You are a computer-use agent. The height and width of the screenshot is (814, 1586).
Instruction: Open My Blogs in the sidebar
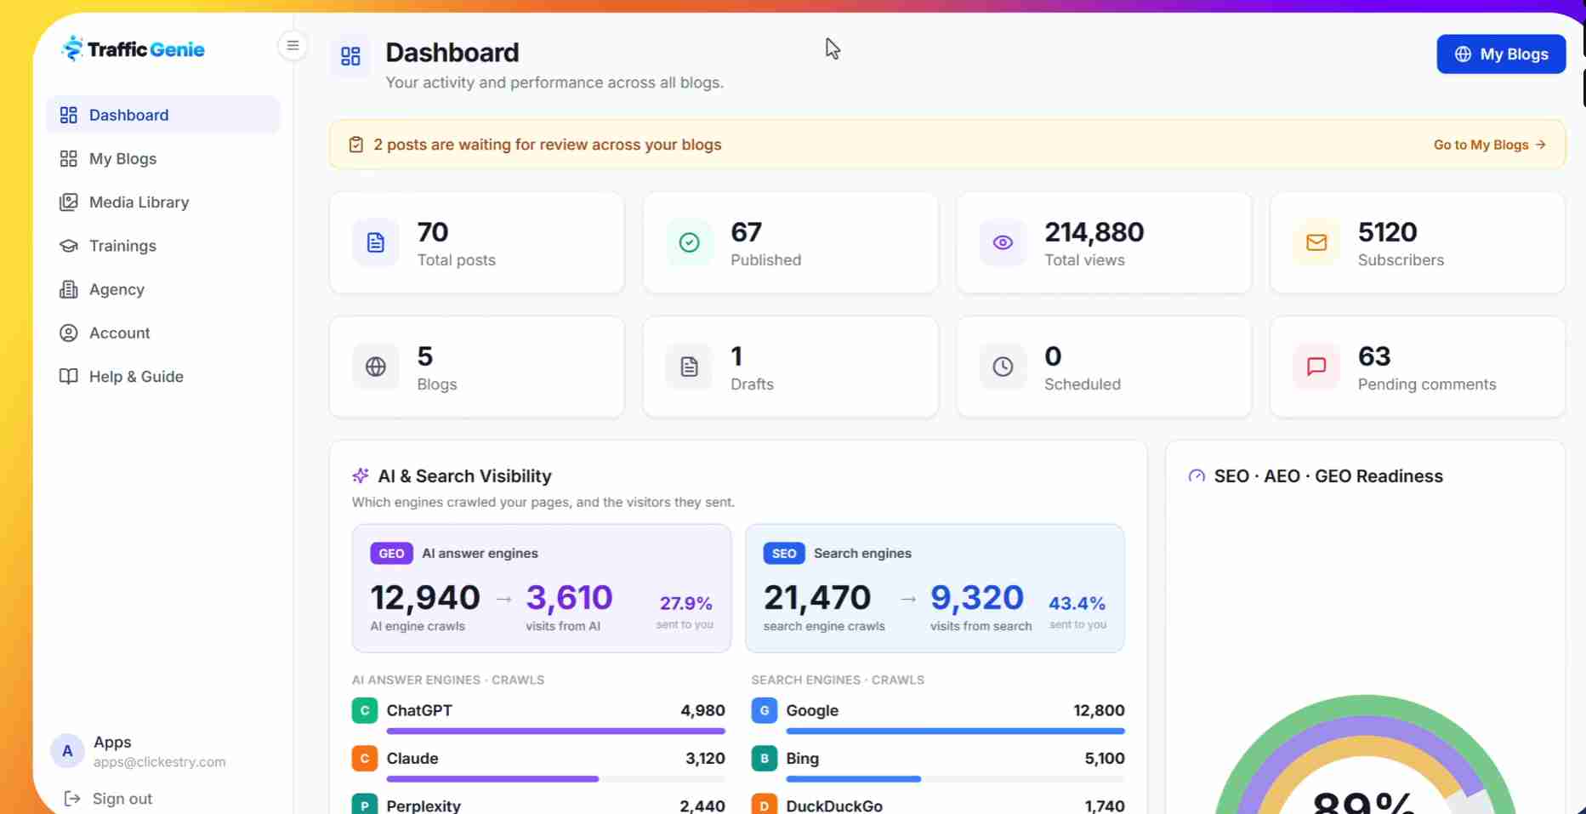tap(163, 158)
